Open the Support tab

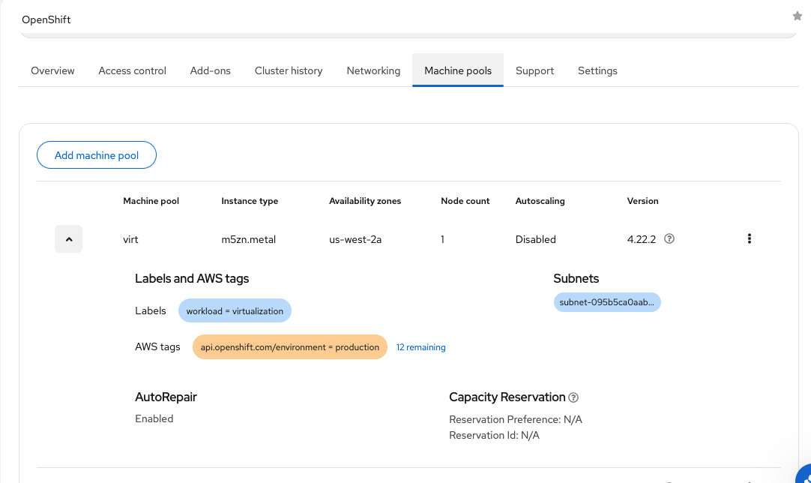point(535,70)
